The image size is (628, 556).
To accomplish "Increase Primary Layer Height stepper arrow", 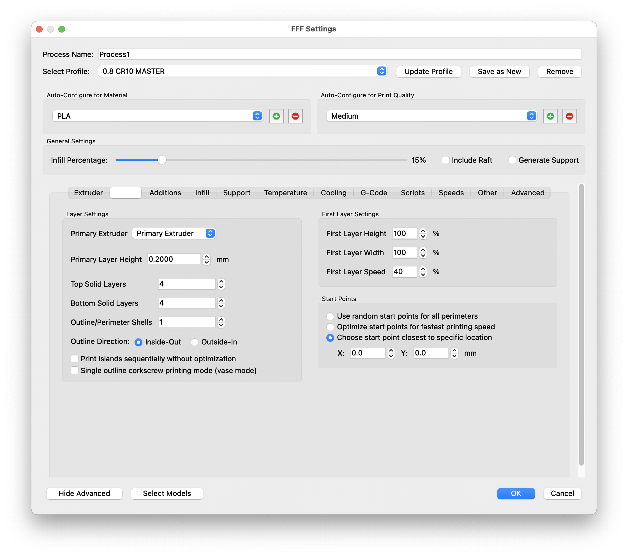I will (206, 256).
